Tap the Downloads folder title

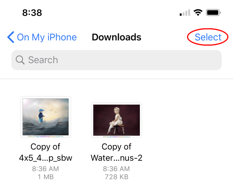pos(116,38)
